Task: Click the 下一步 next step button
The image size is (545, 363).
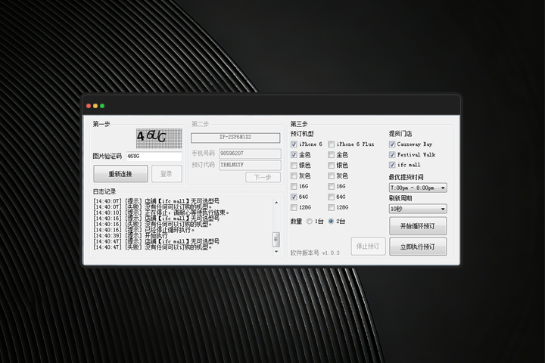Action: [x=263, y=177]
